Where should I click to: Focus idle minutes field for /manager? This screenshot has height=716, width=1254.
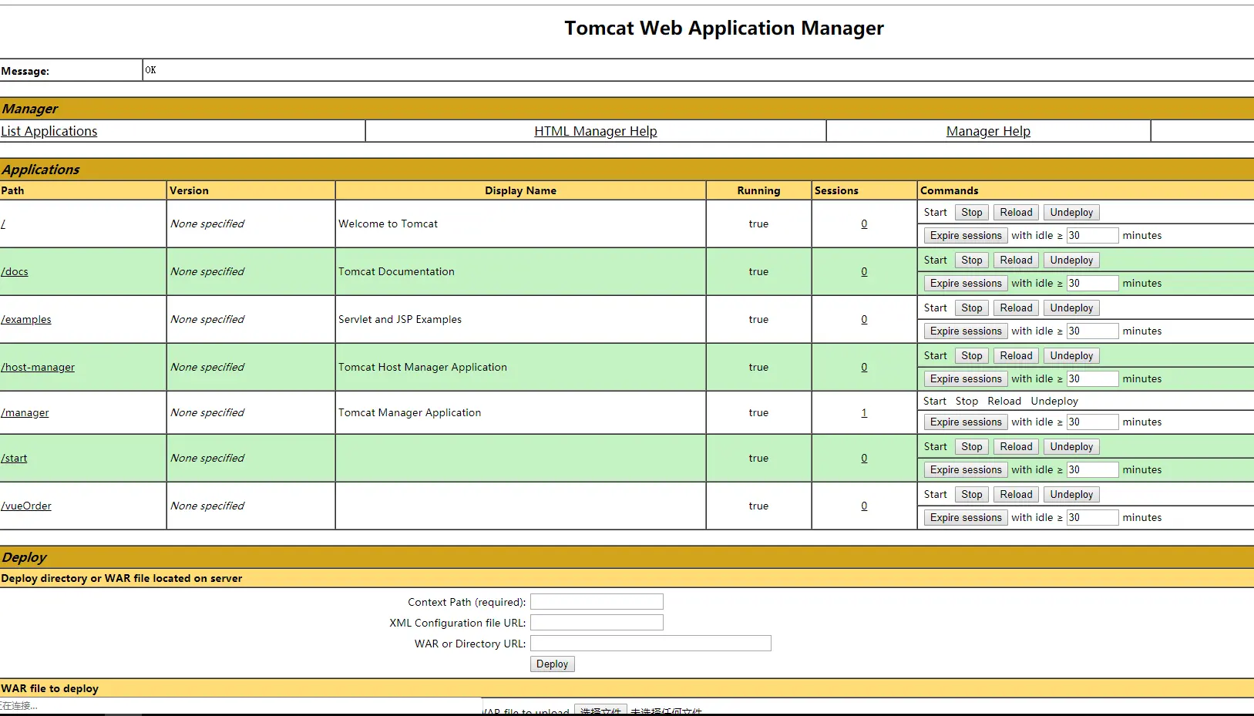[1092, 422]
